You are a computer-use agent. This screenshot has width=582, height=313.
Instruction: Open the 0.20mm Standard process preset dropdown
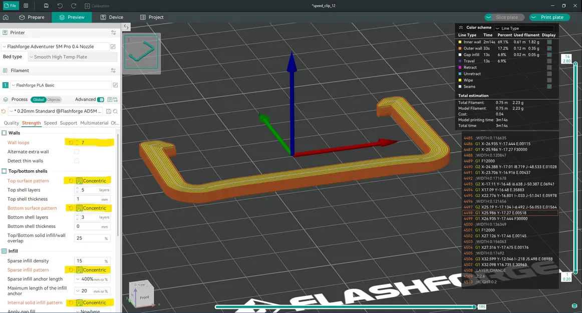click(x=55, y=111)
